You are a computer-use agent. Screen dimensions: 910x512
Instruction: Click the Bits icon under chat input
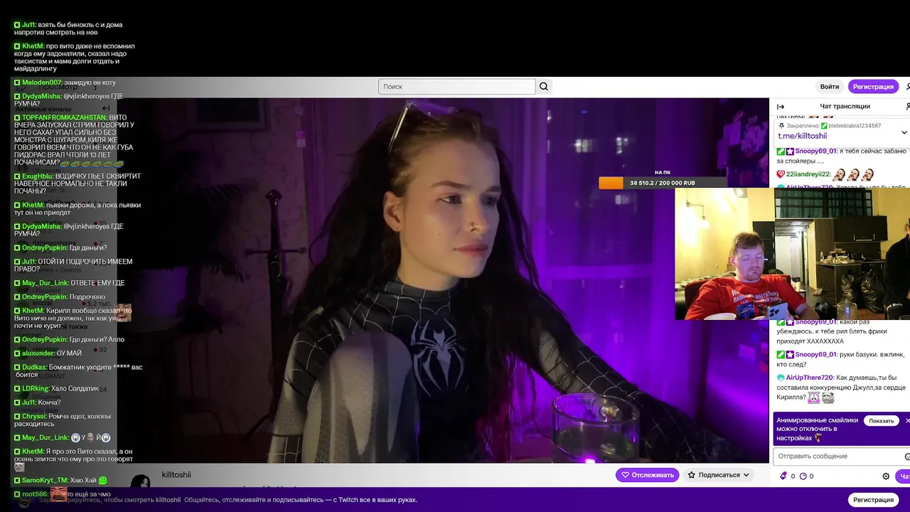coord(783,476)
